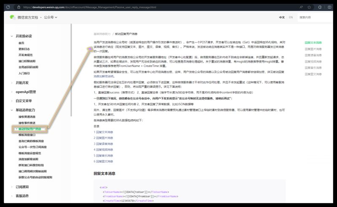Jump to 回复图片消息 in the page outline

tap(313, 49)
